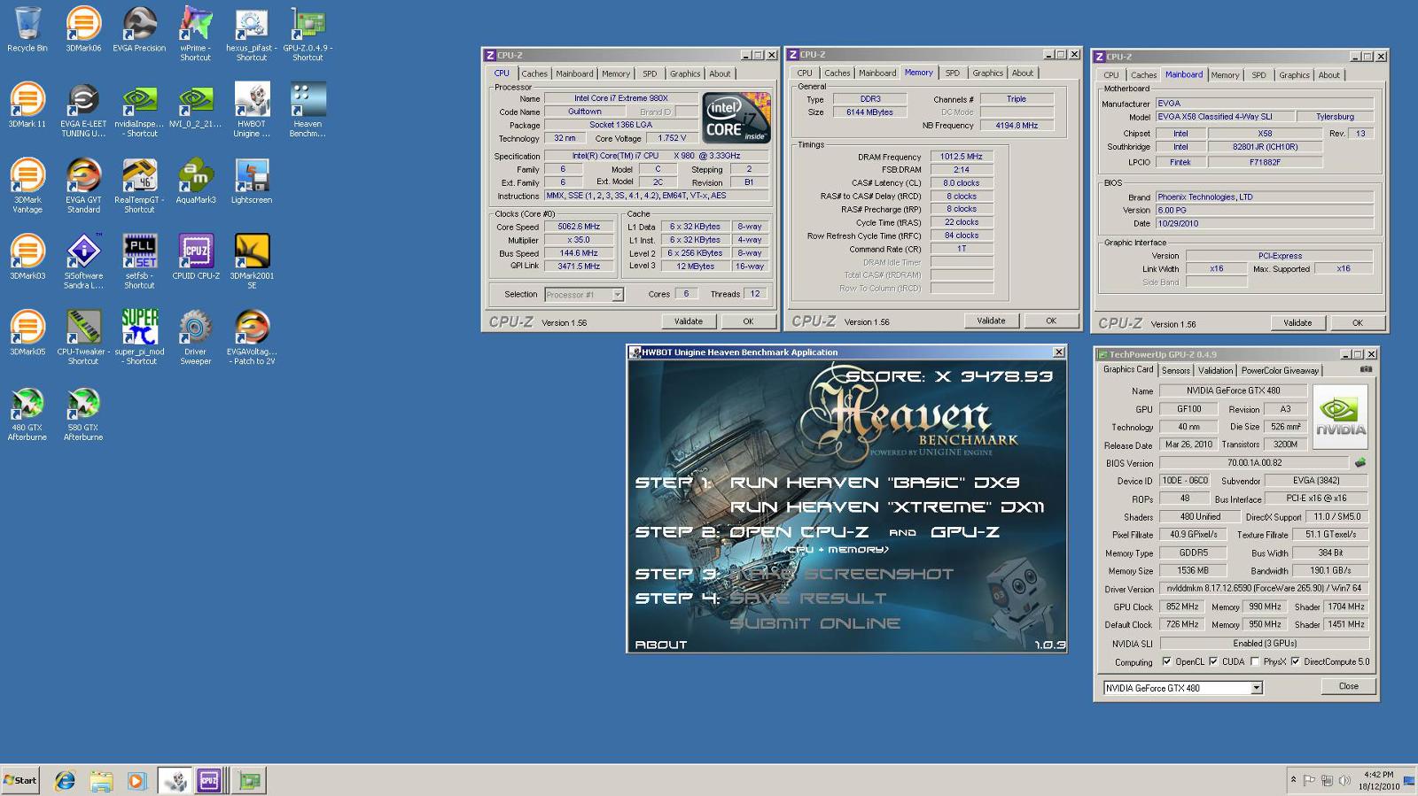The height and width of the screenshot is (796, 1418).
Task: Click OK in the Memory CPU-Z window
Action: coord(1051,321)
